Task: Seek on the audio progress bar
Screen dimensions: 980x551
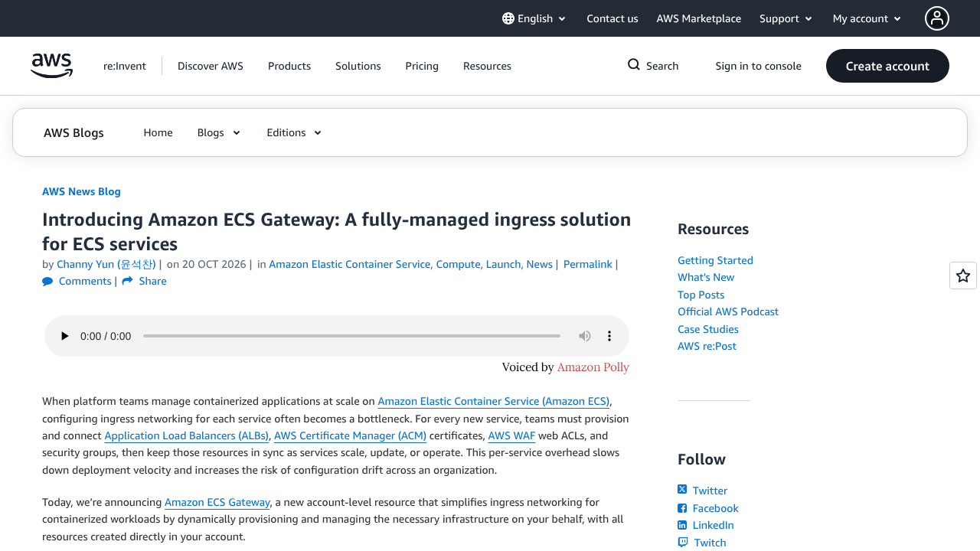Action: pyautogui.click(x=351, y=336)
